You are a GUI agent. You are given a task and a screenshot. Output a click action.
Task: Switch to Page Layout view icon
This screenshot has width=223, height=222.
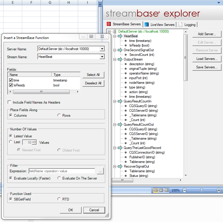point(161,190)
